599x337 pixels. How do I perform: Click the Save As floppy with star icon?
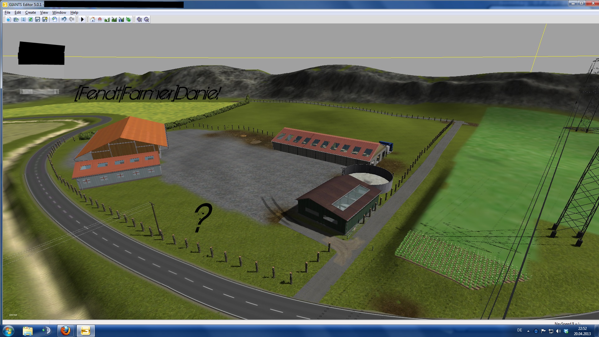tap(45, 20)
